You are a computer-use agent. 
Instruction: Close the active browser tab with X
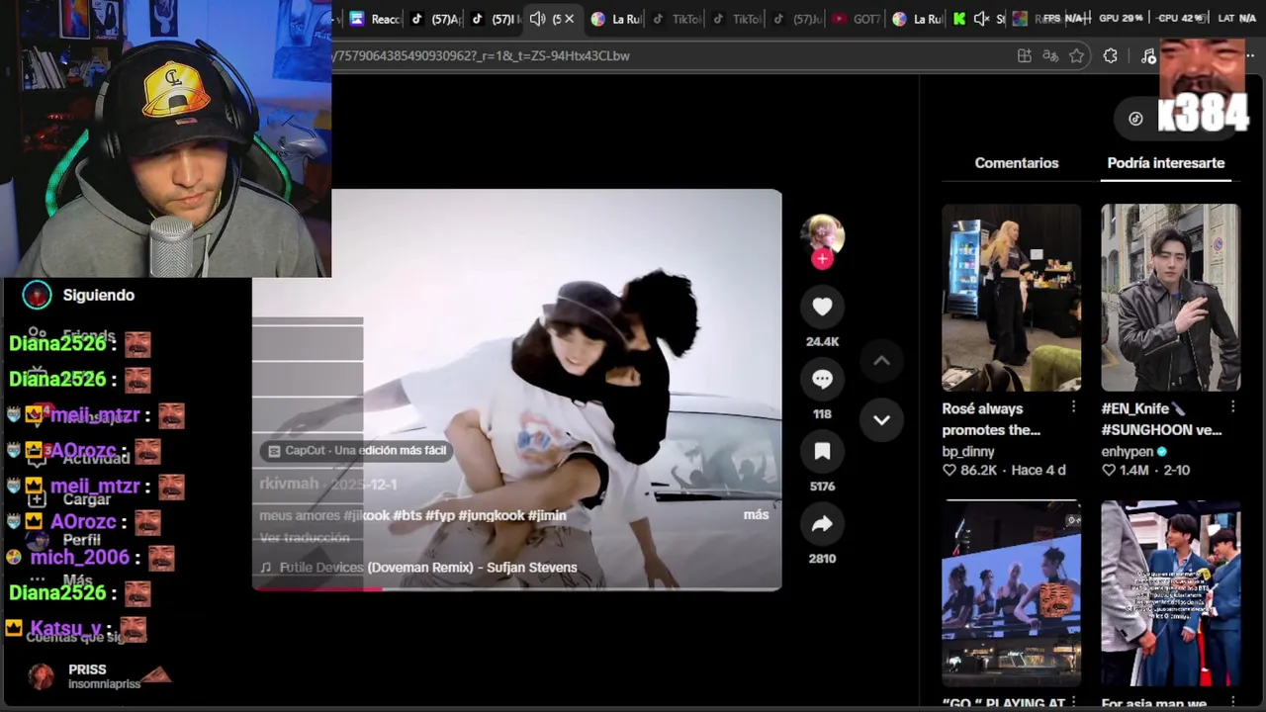(x=569, y=19)
